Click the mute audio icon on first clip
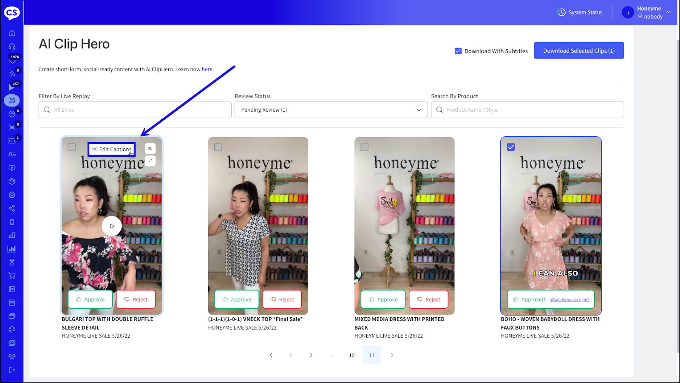The image size is (680, 383). pyautogui.click(x=150, y=149)
